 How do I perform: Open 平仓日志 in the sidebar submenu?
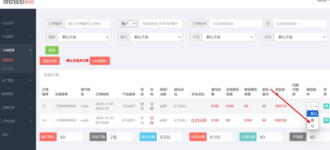click(x=8, y=69)
